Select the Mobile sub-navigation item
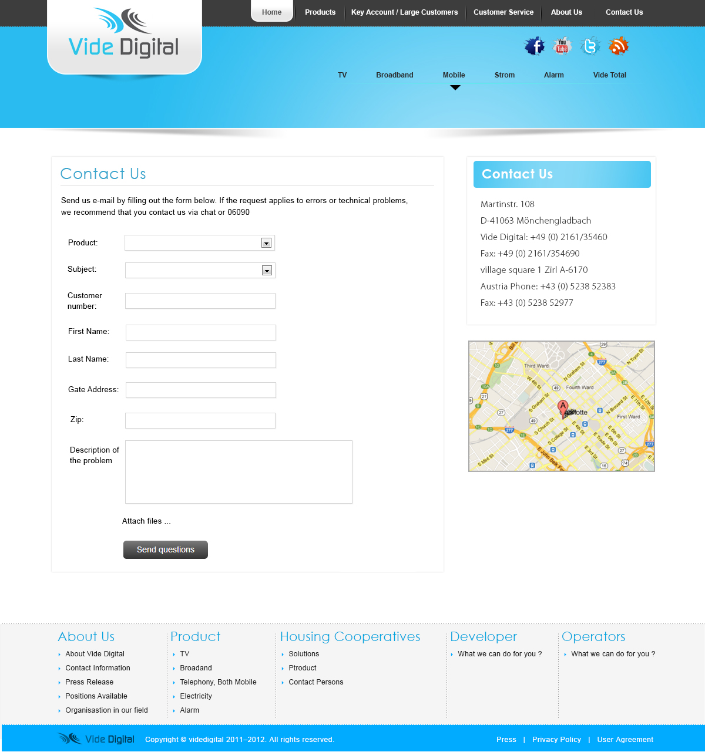Image resolution: width=705 pixels, height=752 pixels. [x=454, y=75]
